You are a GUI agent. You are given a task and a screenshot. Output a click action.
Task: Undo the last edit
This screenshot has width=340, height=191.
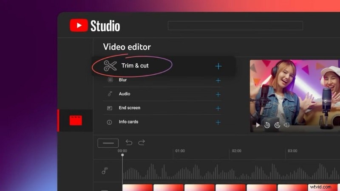[x=129, y=142]
